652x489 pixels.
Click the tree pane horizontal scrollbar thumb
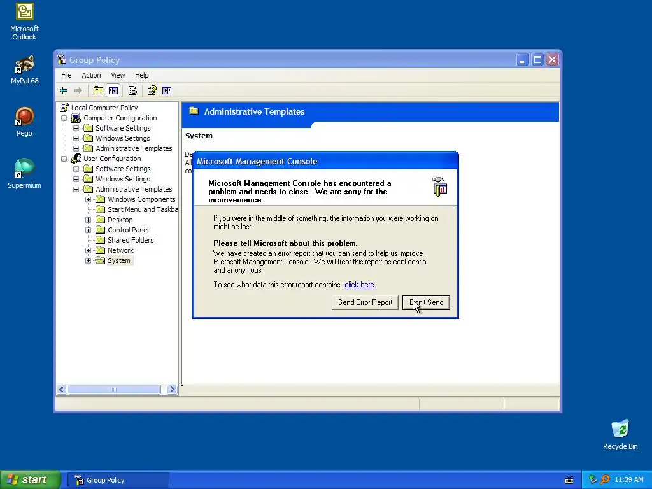click(114, 390)
